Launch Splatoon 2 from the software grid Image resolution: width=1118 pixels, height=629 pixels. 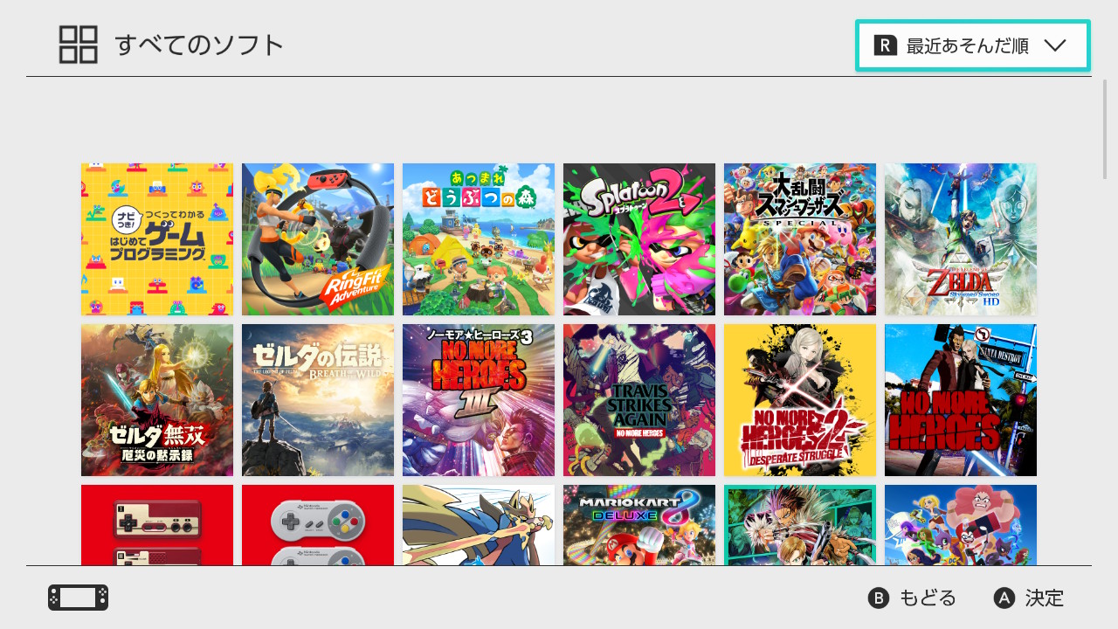(639, 239)
